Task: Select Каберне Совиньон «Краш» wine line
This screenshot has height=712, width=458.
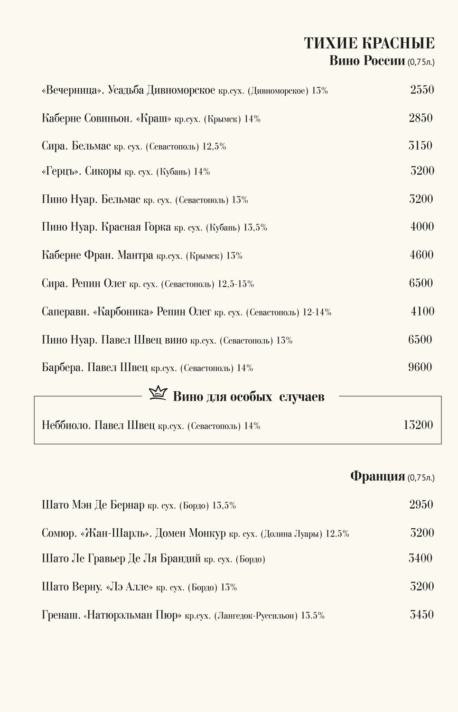Action: tap(151, 118)
